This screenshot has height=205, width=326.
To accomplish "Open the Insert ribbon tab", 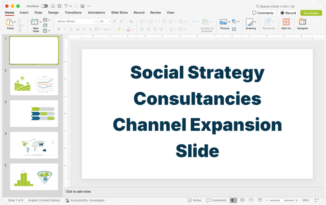I will click(24, 13).
